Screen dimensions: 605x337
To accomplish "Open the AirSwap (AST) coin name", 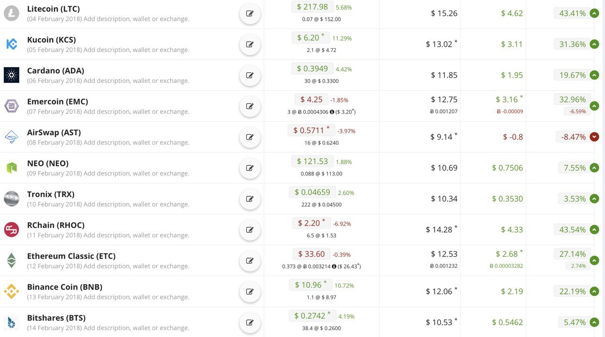I will (x=54, y=132).
